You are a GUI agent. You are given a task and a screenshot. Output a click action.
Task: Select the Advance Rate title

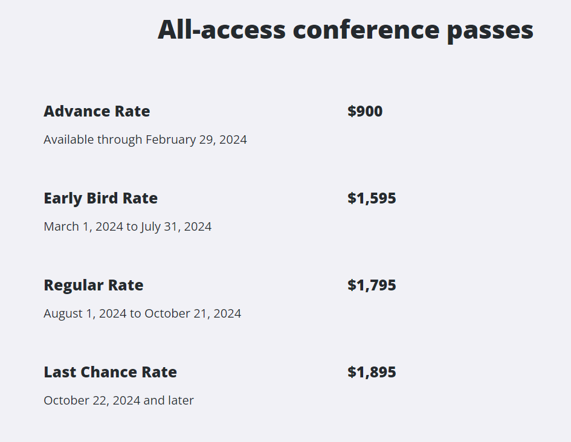[97, 111]
